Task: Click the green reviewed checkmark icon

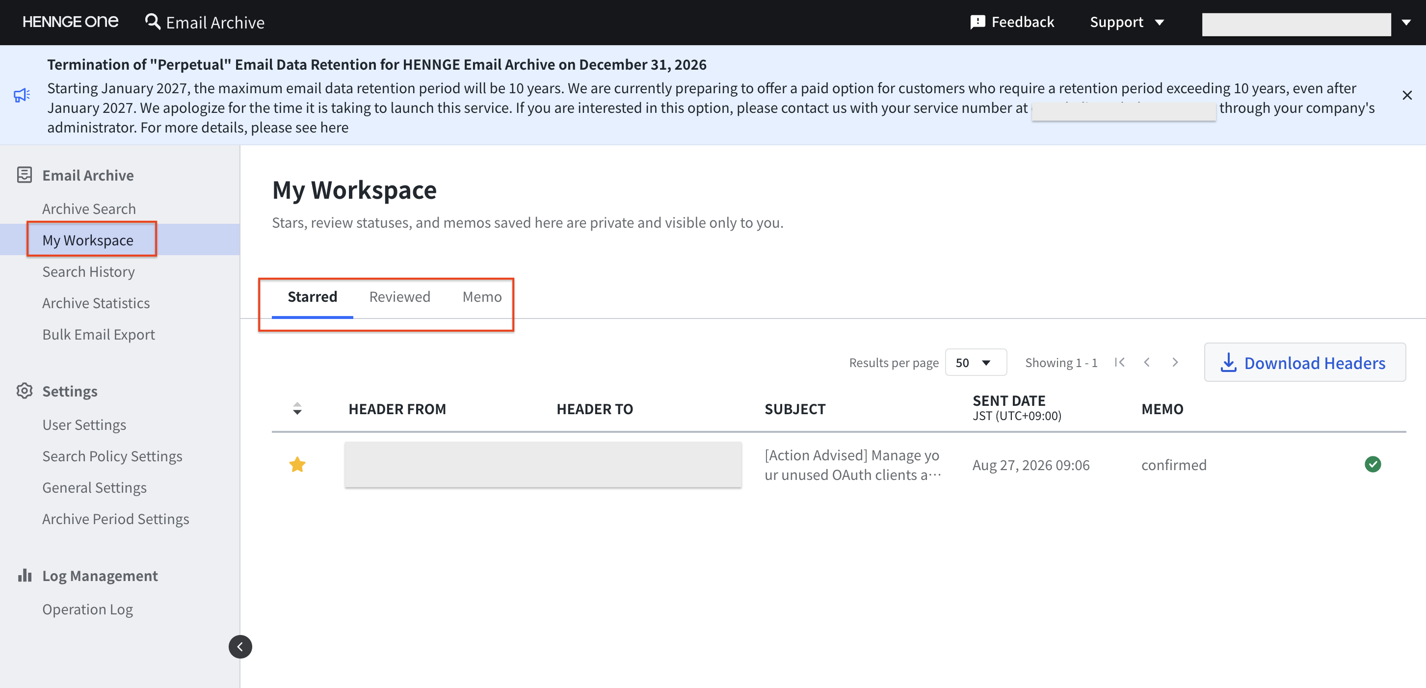Action: tap(1373, 464)
